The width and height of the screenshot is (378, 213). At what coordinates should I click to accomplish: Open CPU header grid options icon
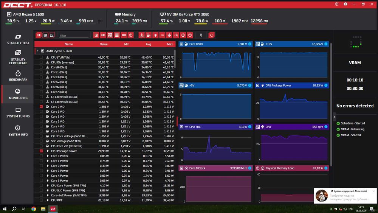pos(100,22)
